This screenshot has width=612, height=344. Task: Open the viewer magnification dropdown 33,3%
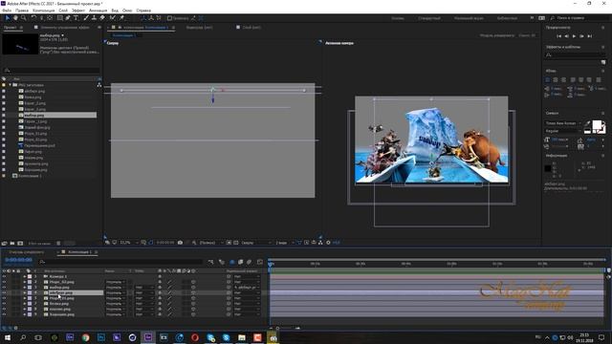(129, 243)
